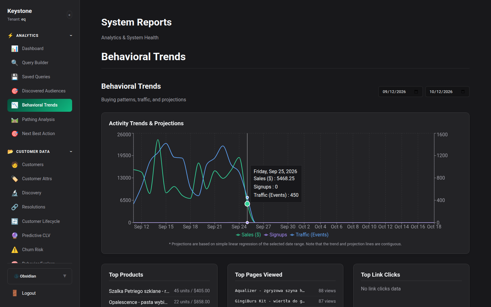Open calendar picker on start date 09/12/2026
This screenshot has height=307, width=491.
pos(416,92)
